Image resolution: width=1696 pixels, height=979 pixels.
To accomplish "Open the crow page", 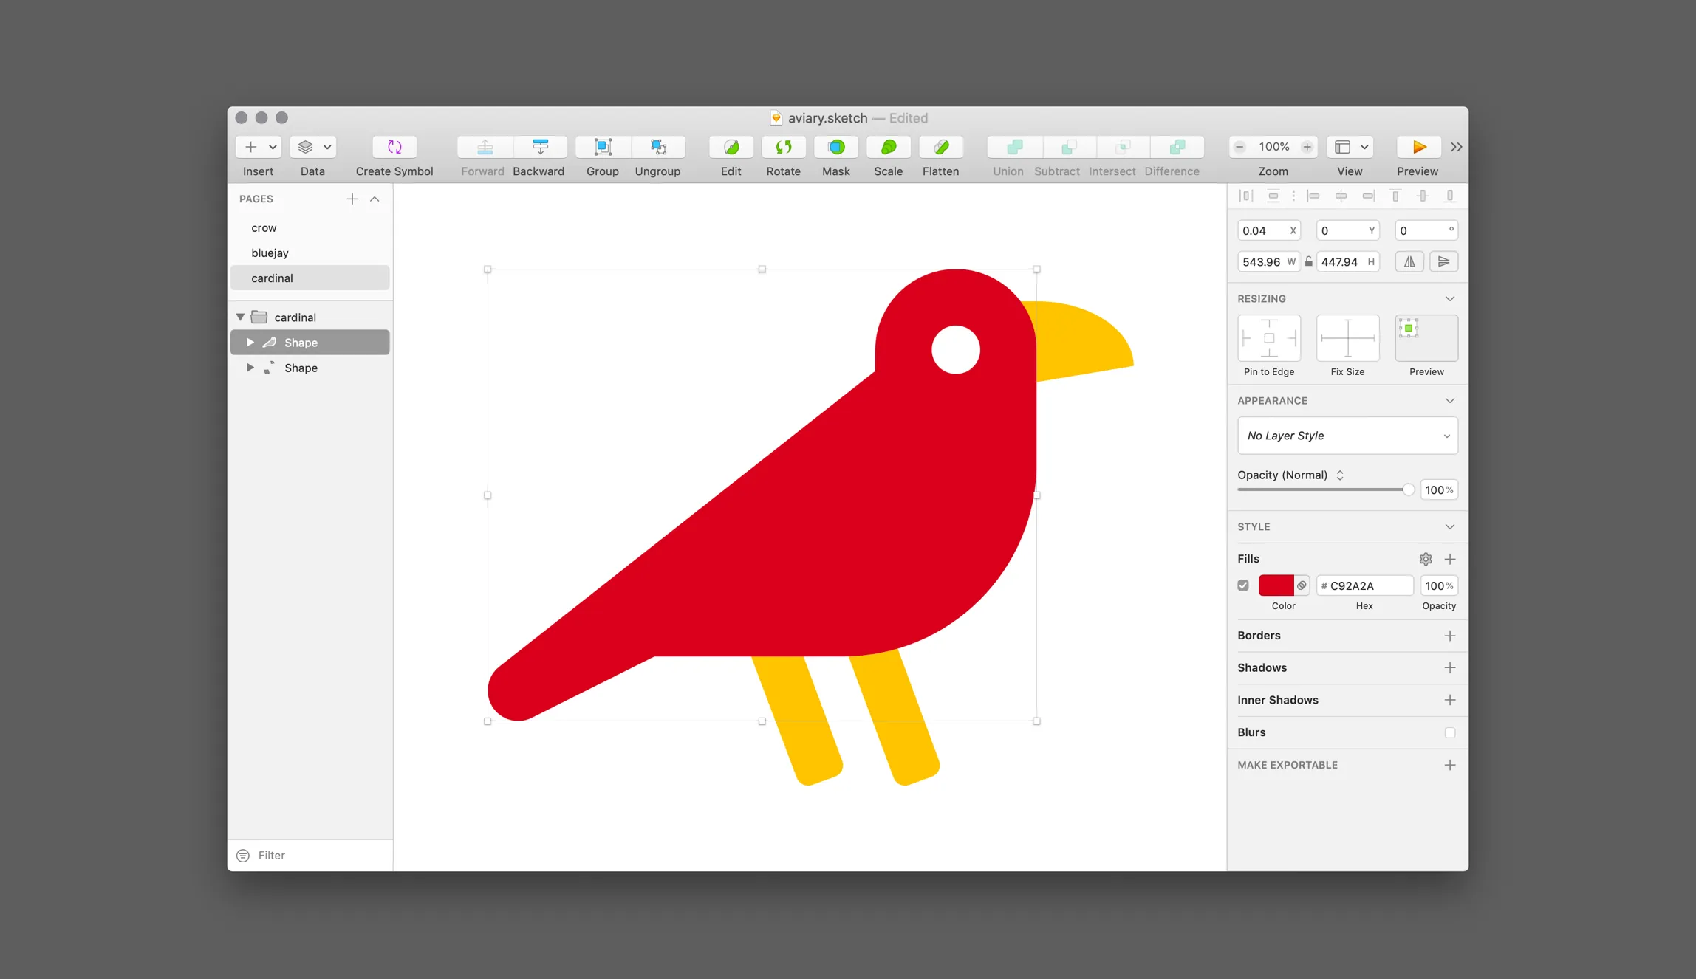I will (x=264, y=227).
